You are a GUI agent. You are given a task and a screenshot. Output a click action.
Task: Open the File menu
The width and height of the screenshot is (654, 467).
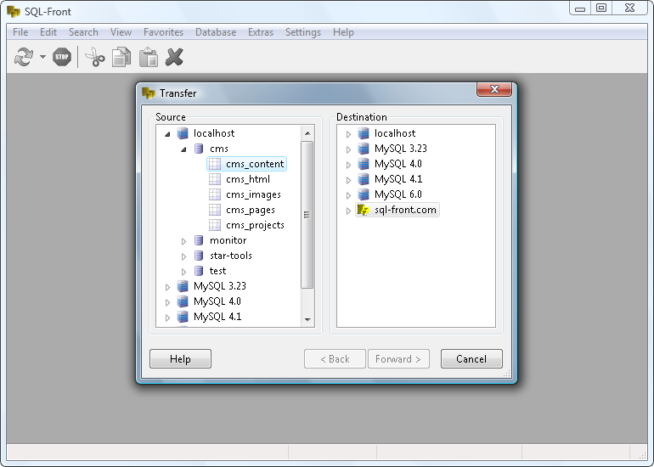pyautogui.click(x=20, y=32)
